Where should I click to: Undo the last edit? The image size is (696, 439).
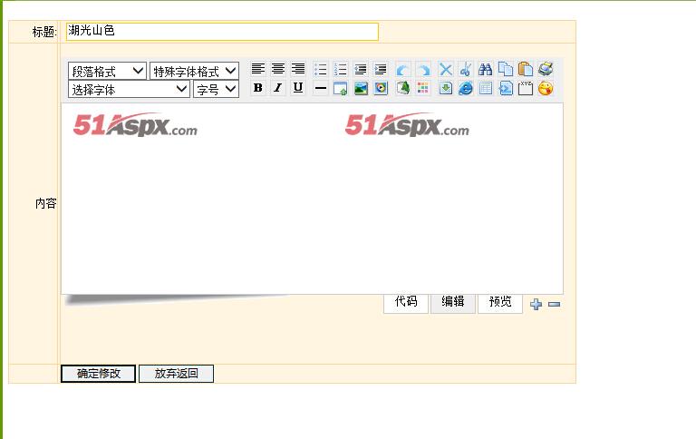(x=402, y=70)
